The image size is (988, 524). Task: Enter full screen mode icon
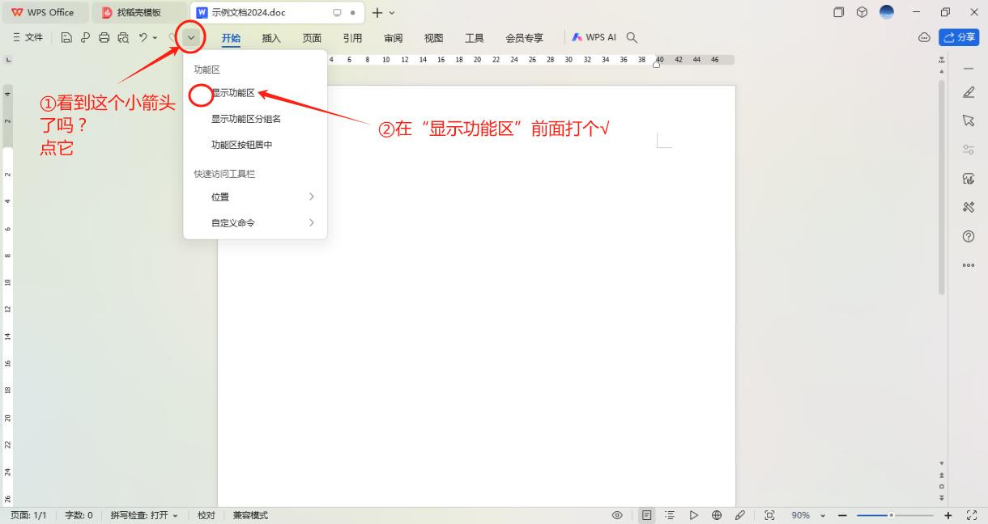coord(972,515)
